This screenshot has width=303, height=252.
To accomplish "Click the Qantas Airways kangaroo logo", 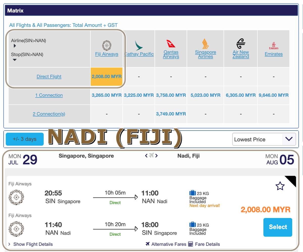I will [x=171, y=44].
